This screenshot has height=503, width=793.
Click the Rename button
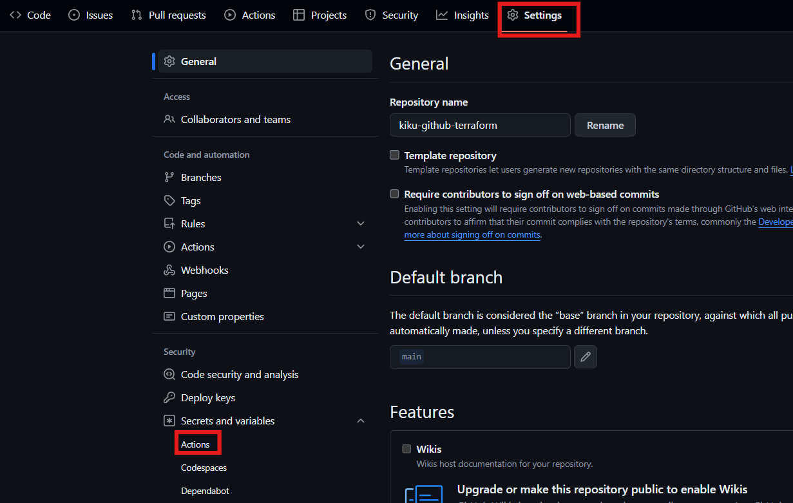pos(605,125)
